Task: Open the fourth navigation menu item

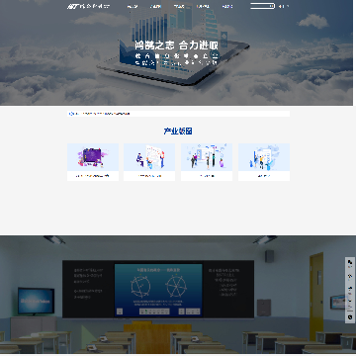Action: coord(203,6)
